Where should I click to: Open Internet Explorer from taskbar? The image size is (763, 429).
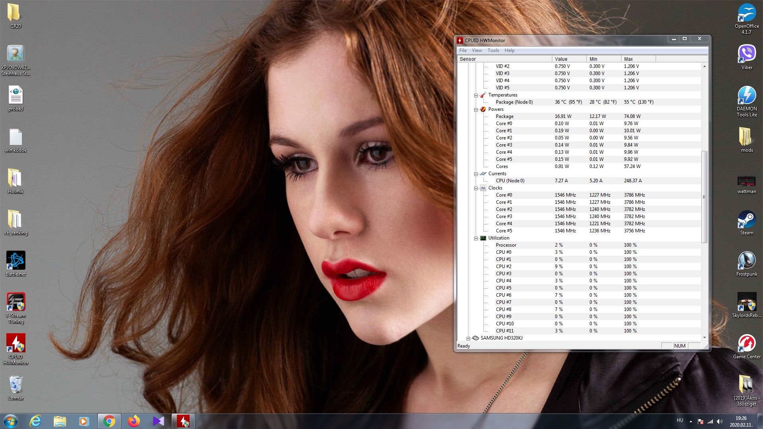(x=35, y=421)
